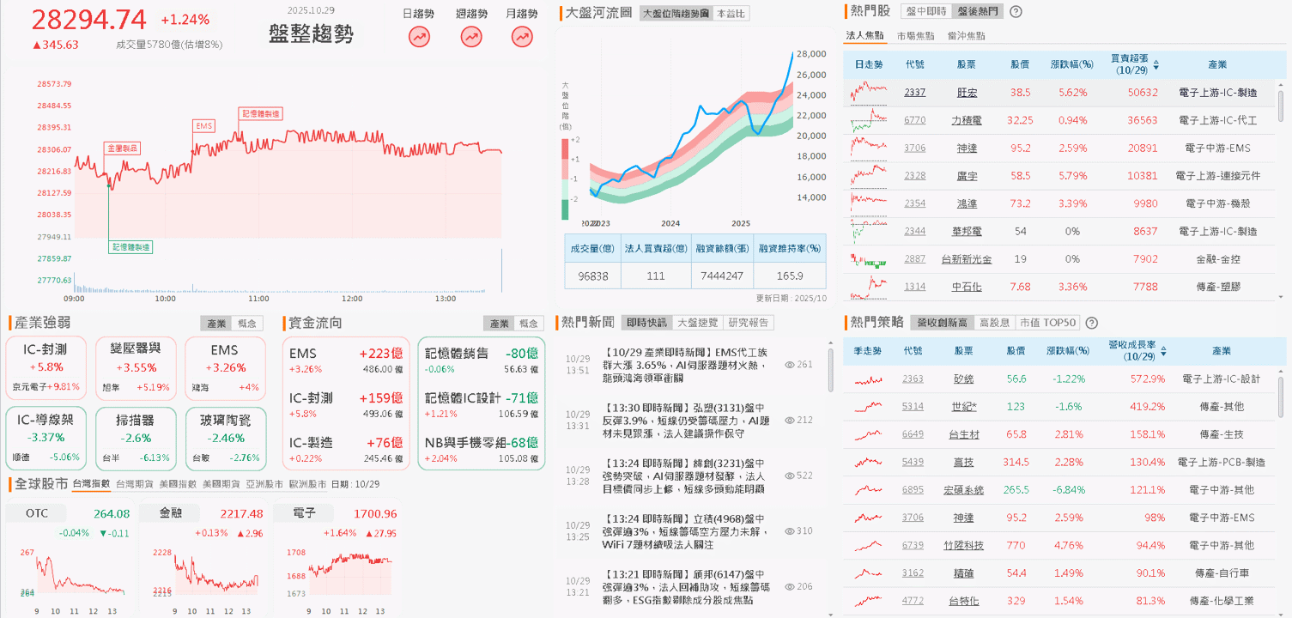
Task: Click the view-count eye icon showing 261
Action: [790, 365]
